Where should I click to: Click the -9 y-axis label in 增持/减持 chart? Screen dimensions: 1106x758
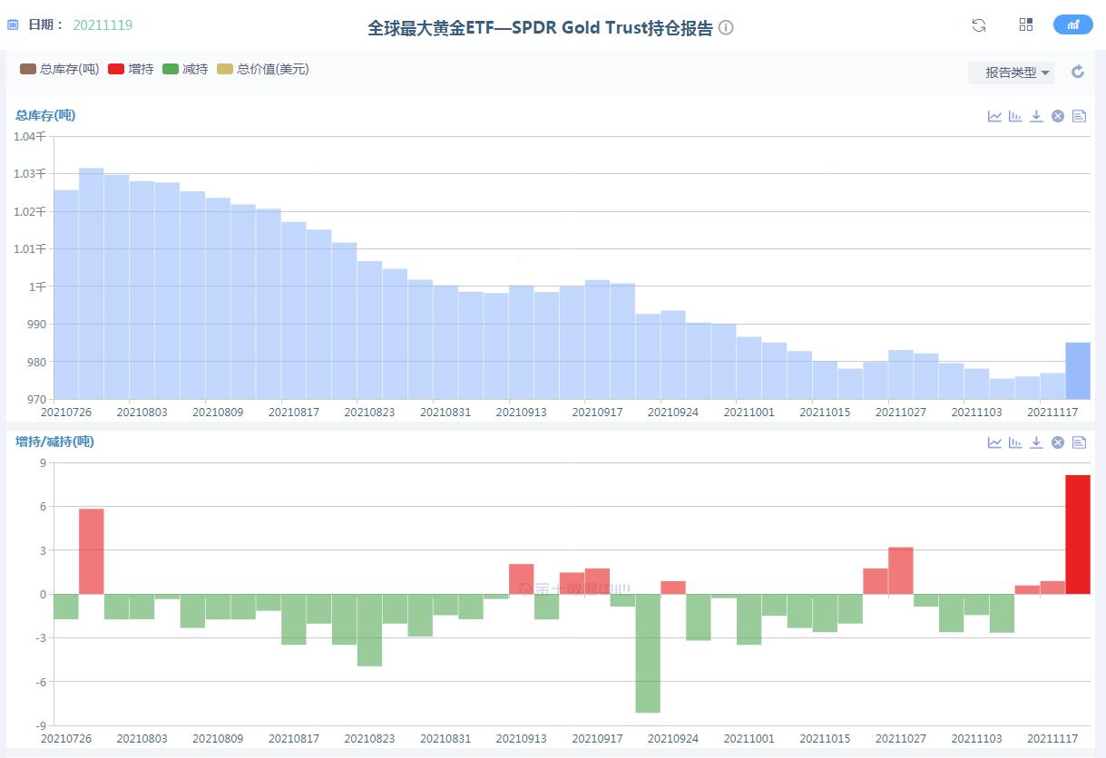pyautogui.click(x=40, y=725)
